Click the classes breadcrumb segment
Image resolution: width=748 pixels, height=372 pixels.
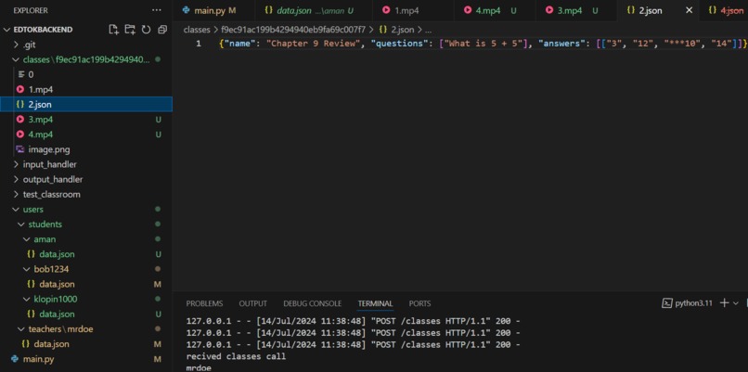pyautogui.click(x=197, y=30)
